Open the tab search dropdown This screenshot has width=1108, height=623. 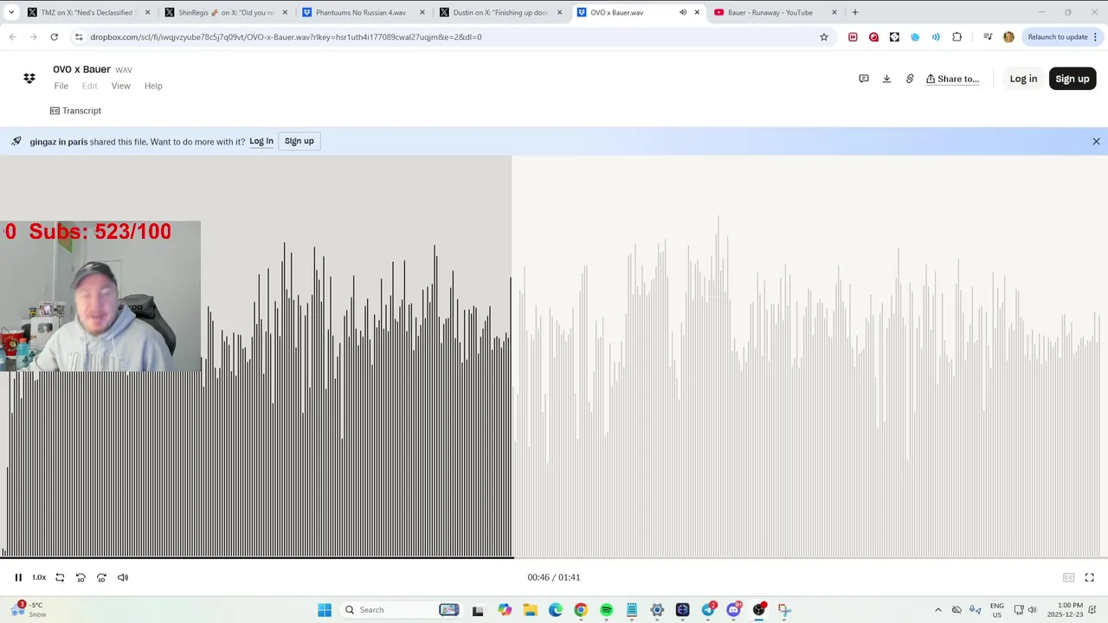point(11,12)
